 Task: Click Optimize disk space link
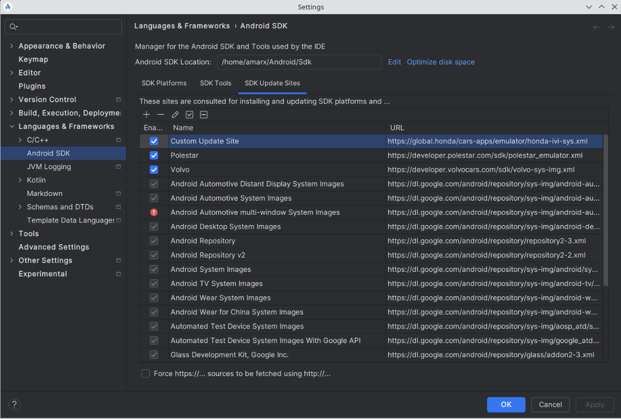(441, 62)
